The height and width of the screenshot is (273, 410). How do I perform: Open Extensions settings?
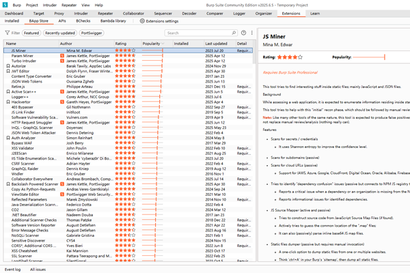tap(159, 21)
